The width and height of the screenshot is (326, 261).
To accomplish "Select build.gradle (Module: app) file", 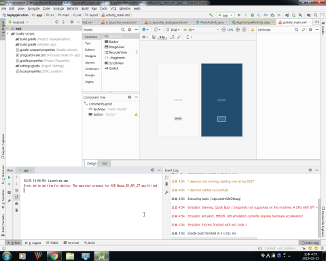I will coord(36,44).
